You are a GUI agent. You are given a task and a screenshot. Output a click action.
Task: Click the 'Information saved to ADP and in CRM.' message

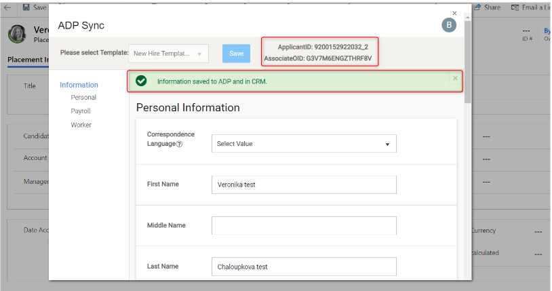tap(212, 81)
